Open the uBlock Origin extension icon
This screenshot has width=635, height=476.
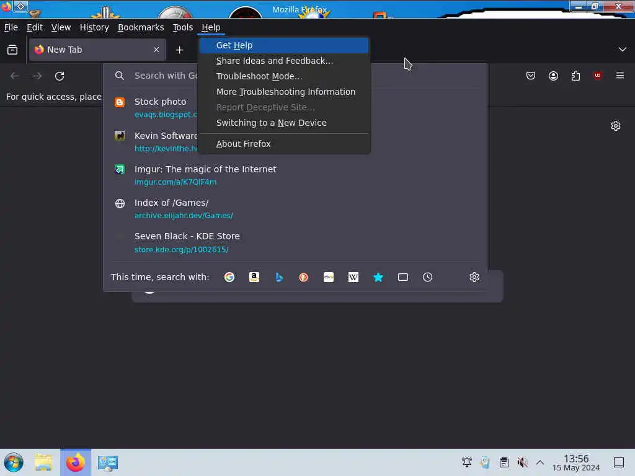(598, 76)
